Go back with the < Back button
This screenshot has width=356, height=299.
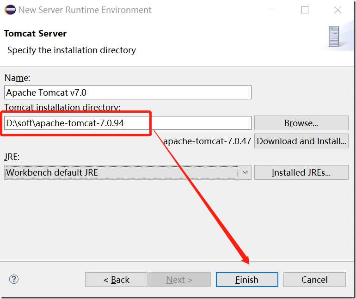116,280
